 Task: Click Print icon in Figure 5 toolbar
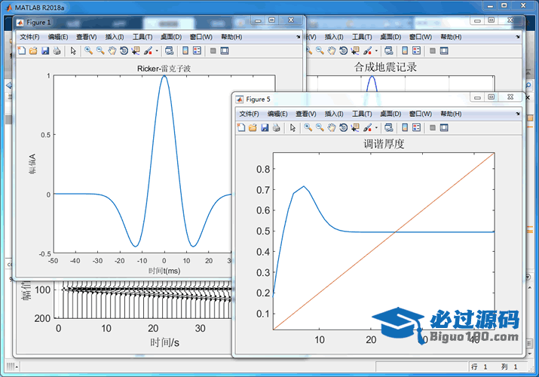click(276, 127)
